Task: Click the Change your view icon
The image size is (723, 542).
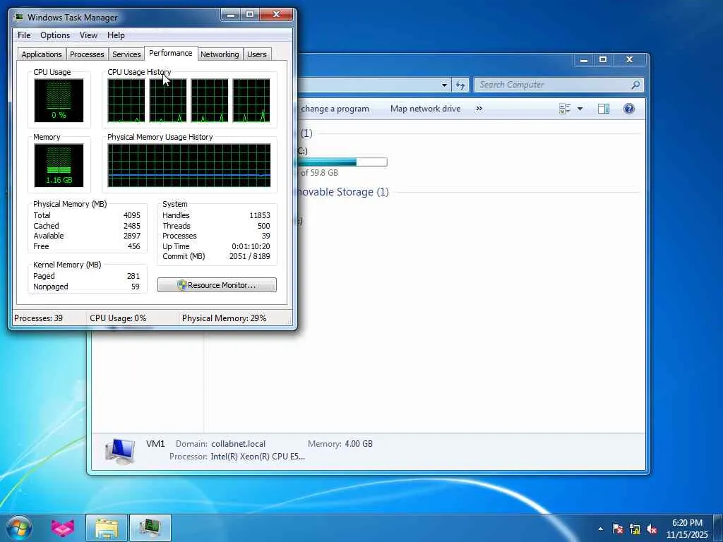Action: pyautogui.click(x=565, y=109)
